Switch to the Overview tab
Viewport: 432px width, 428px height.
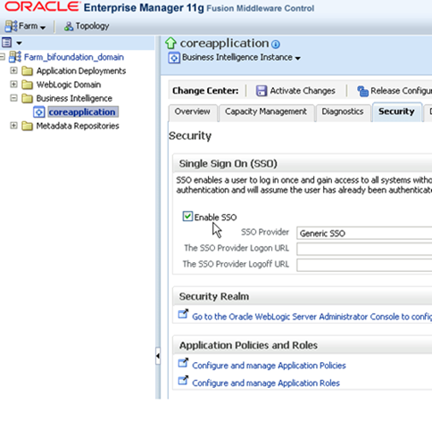(193, 112)
